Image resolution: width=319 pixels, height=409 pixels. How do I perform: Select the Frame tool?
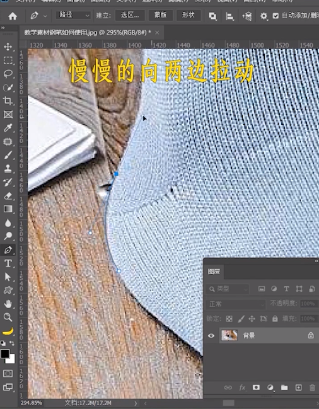click(8, 114)
